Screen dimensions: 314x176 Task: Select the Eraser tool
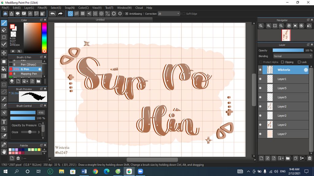4,30
